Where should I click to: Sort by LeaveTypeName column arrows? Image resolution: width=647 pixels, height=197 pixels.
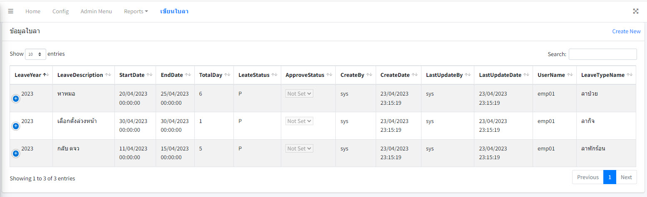(x=630, y=75)
